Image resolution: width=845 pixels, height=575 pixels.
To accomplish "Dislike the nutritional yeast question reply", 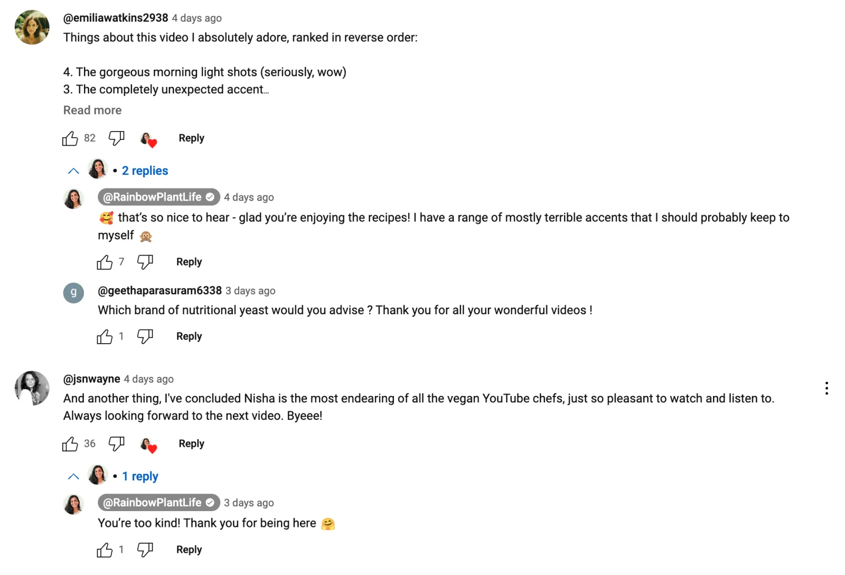I will [x=145, y=336].
